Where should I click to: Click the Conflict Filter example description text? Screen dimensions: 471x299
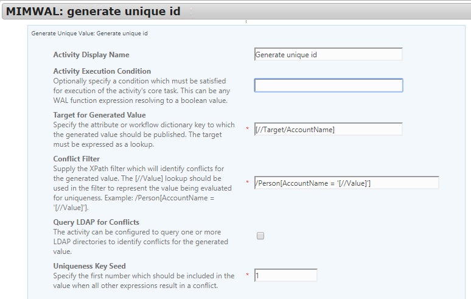coord(142,188)
